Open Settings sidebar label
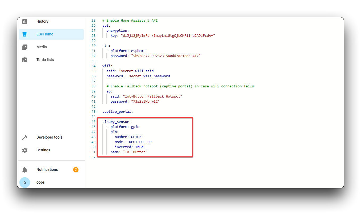 coord(43,150)
